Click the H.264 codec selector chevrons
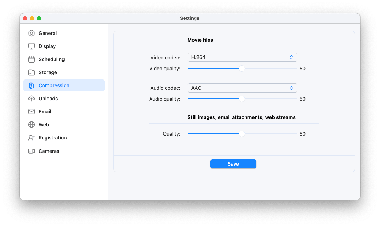The width and height of the screenshot is (380, 226). point(291,57)
